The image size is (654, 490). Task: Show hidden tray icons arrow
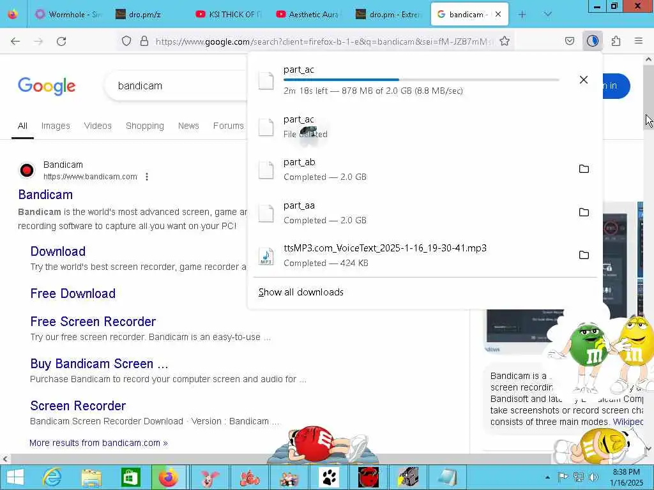point(547,477)
